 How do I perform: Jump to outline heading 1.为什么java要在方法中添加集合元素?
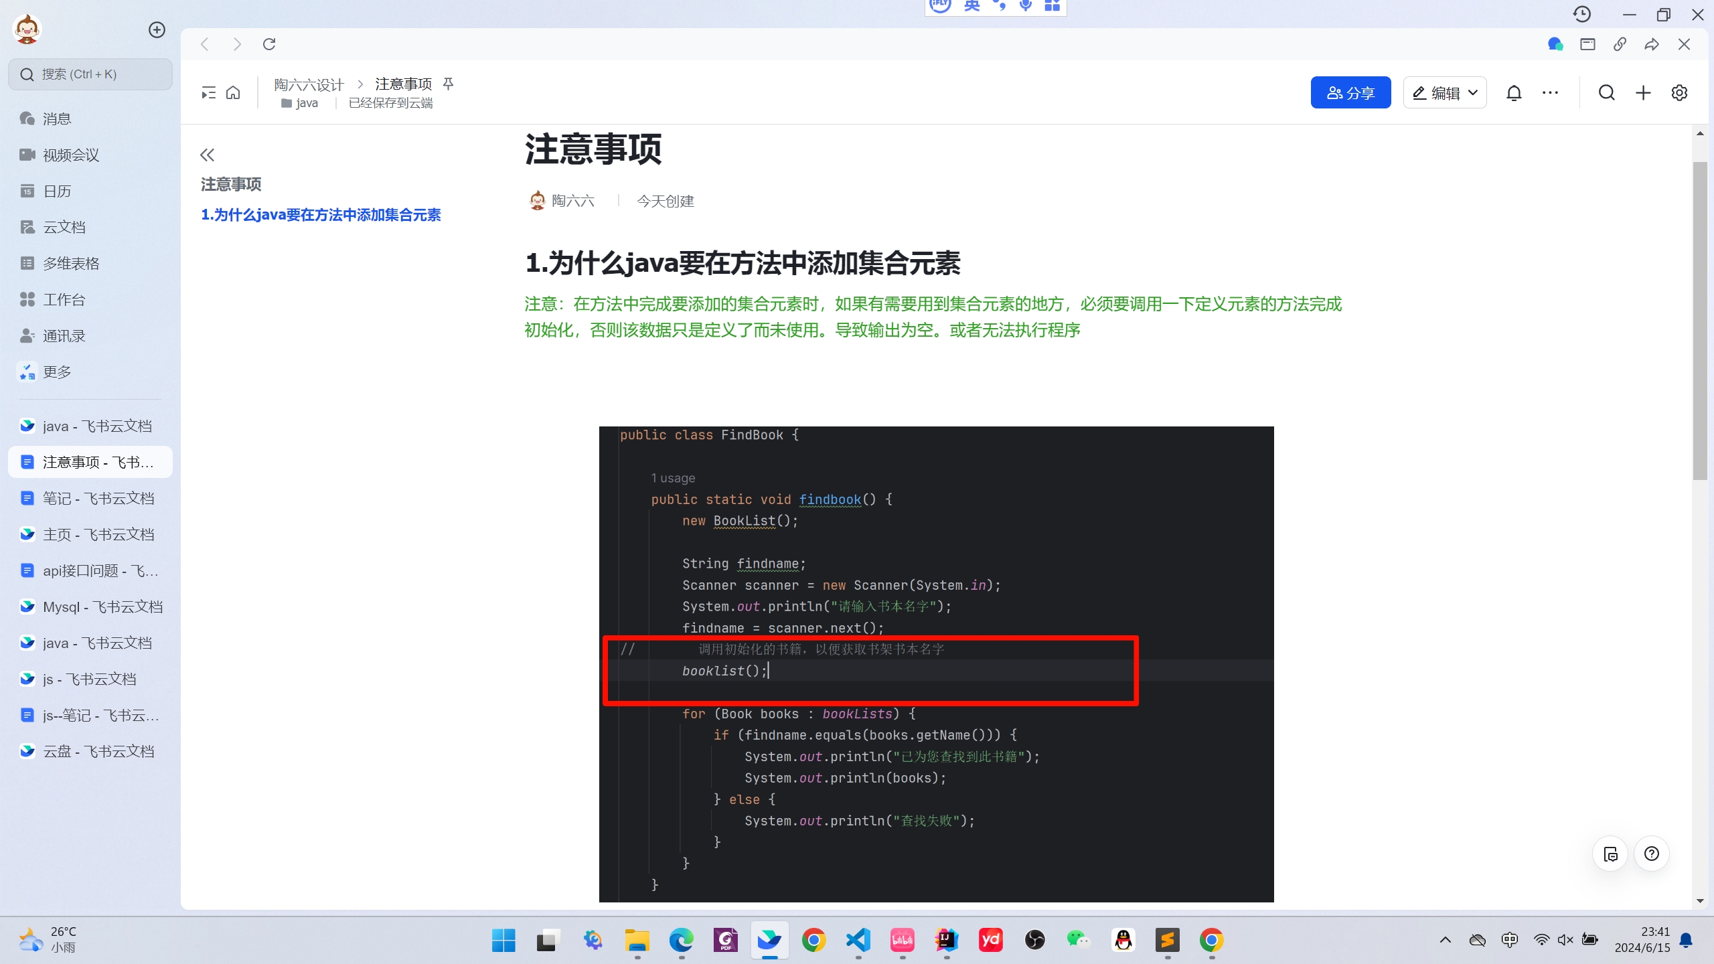pos(321,215)
